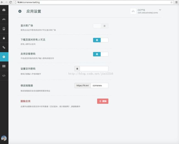Open the padlock permissions icon in sidebar
The height and width of the screenshot is (144, 179).
coord(4,38)
